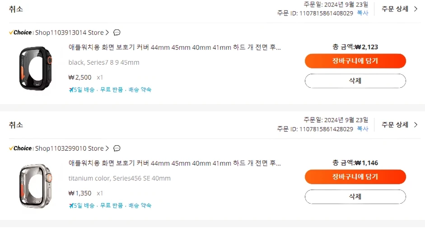Click airplane shipping icon on the titanium case order
425x233 pixels.
pyautogui.click(x=71, y=205)
